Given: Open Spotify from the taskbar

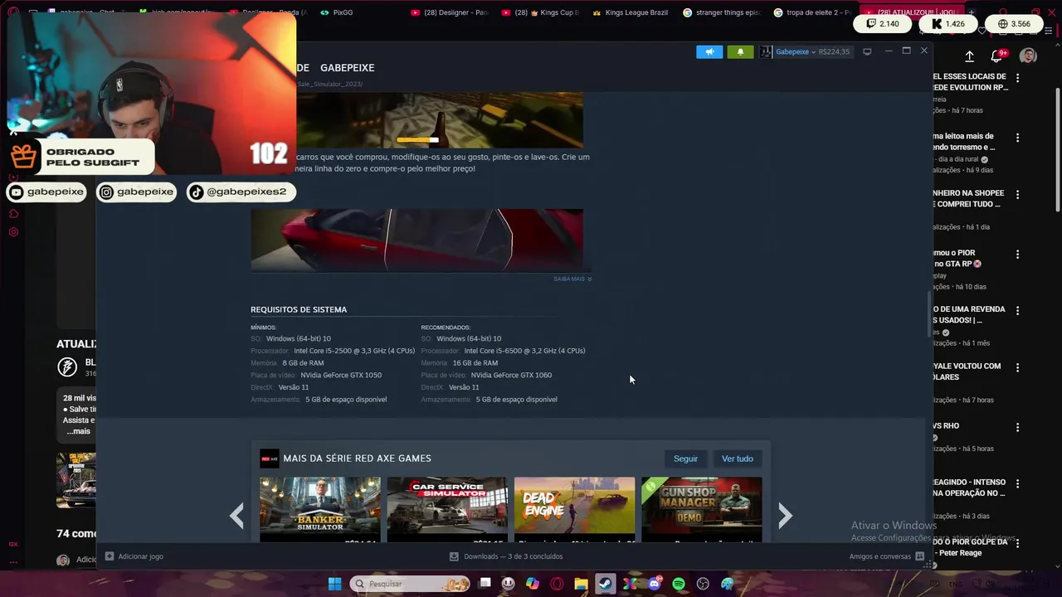Looking at the screenshot, I should (x=679, y=584).
